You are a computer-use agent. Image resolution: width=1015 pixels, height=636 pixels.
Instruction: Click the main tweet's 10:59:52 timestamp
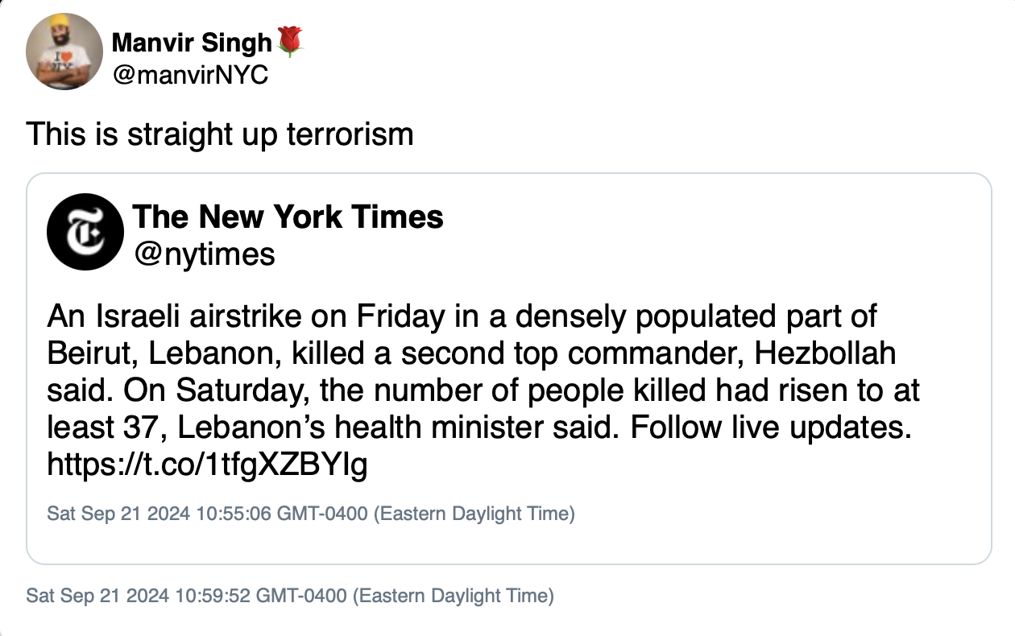[290, 597]
